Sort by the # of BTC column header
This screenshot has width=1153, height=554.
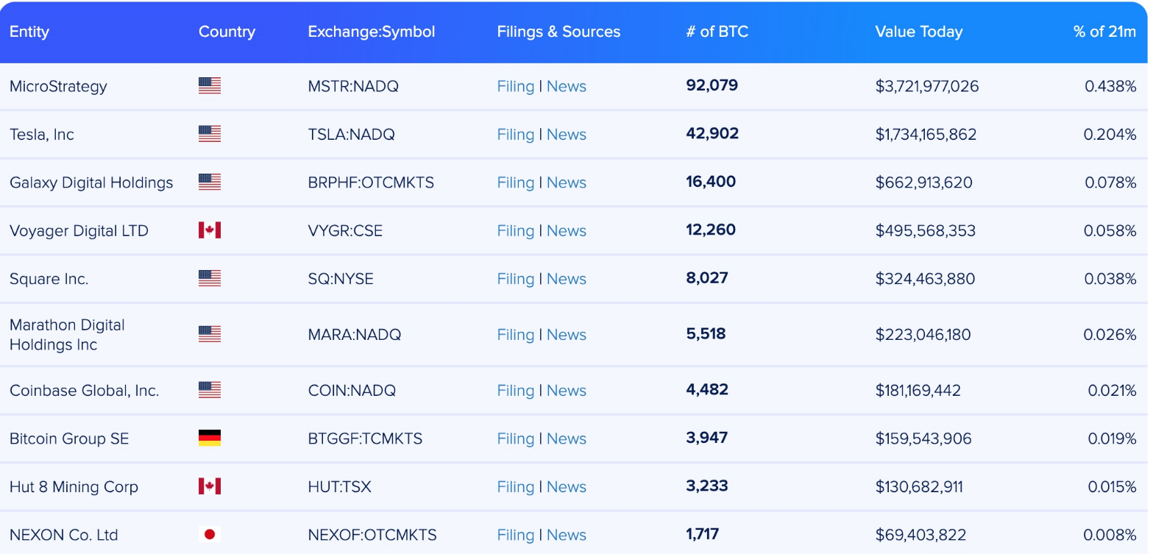(717, 32)
